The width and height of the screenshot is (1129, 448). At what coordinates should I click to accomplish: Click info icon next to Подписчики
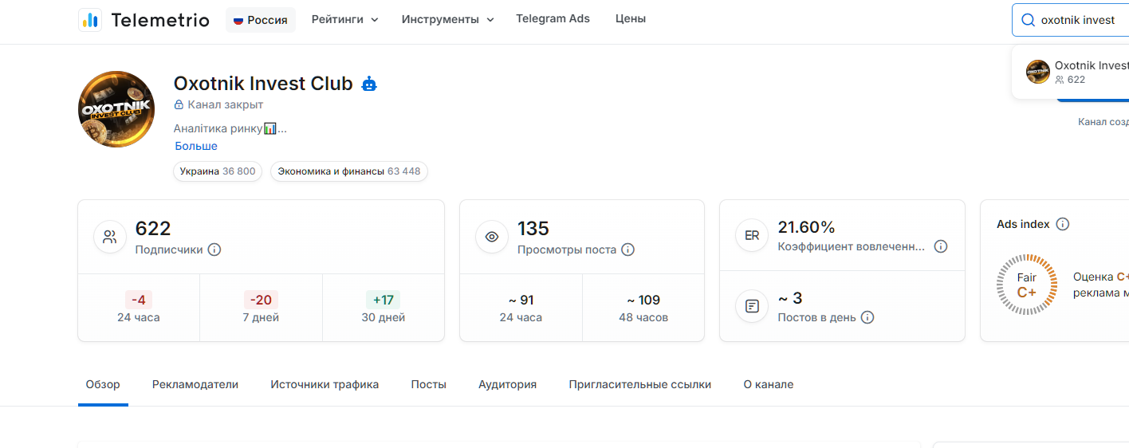[x=214, y=250]
